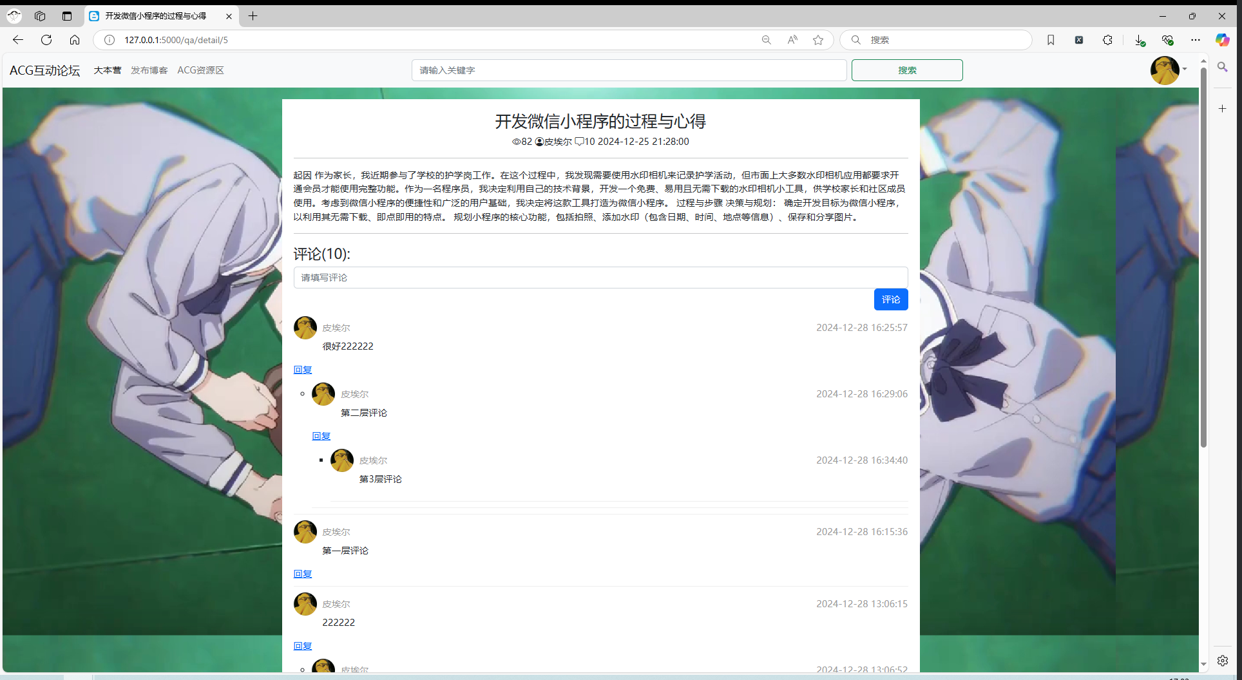The image size is (1242, 680).
Task: Reload the page with refresh icon
Action: click(x=46, y=40)
